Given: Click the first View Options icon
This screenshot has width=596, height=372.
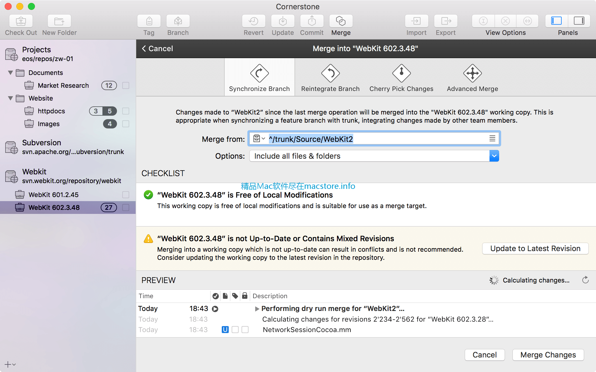Looking at the screenshot, I should pyautogui.click(x=483, y=21).
